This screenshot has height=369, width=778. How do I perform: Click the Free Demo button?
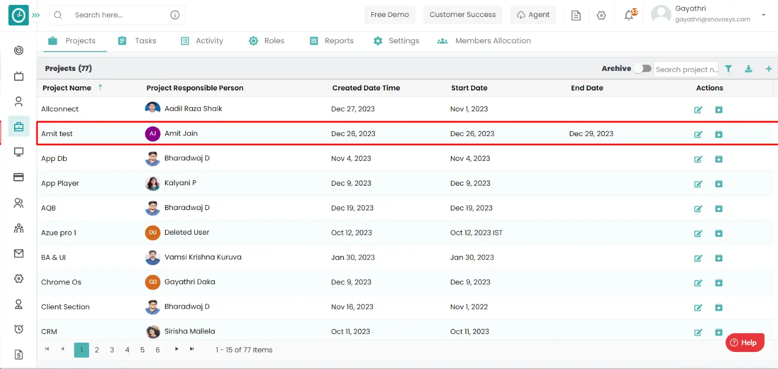pos(389,15)
